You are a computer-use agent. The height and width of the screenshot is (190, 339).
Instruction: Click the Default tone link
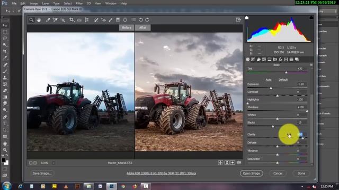click(x=283, y=80)
